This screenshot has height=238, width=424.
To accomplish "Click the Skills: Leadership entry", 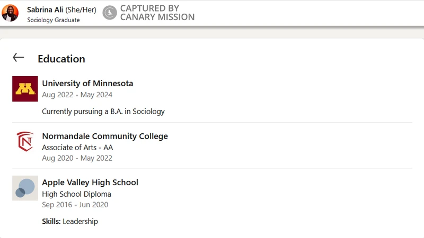I will coord(70,222).
